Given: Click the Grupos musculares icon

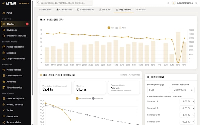Looking at the screenshot, I should (4, 59).
